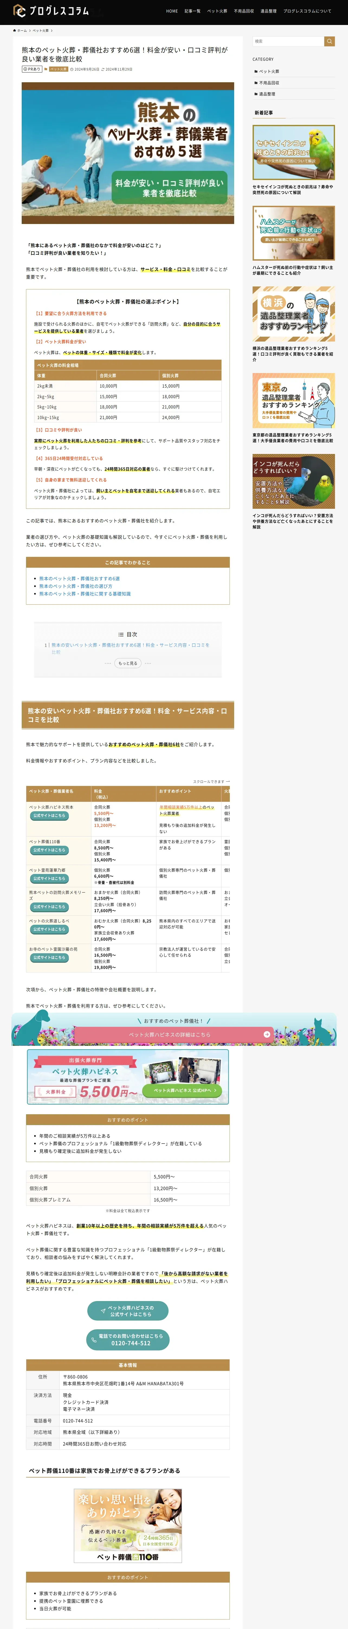Open 遺品整理 in top navigation
The image size is (348, 1629).
click(268, 11)
